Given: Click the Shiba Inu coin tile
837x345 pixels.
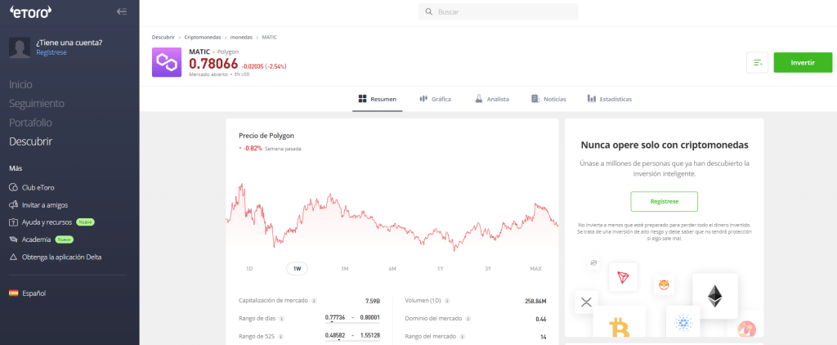Looking at the screenshot, I should pyautogui.click(x=665, y=285).
